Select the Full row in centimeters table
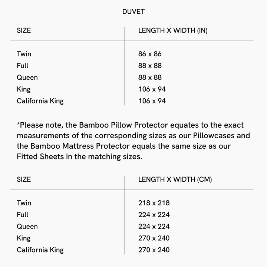Screen dimensions: 267x267 (x=23, y=215)
